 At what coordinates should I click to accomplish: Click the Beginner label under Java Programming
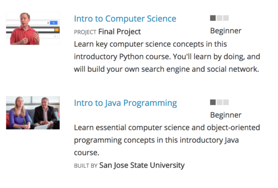click(x=226, y=115)
